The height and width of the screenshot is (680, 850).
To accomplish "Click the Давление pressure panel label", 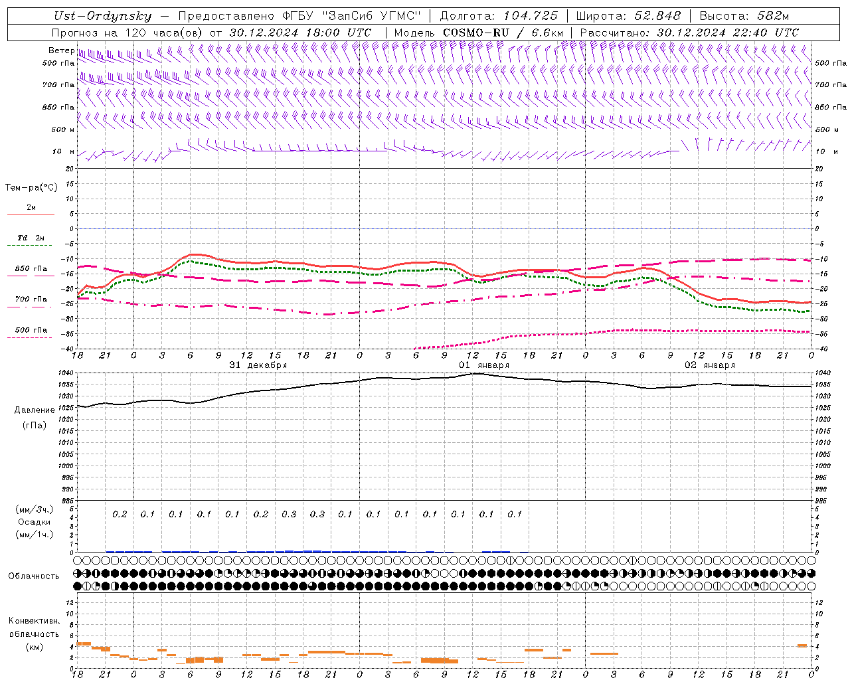I will tap(35, 410).
